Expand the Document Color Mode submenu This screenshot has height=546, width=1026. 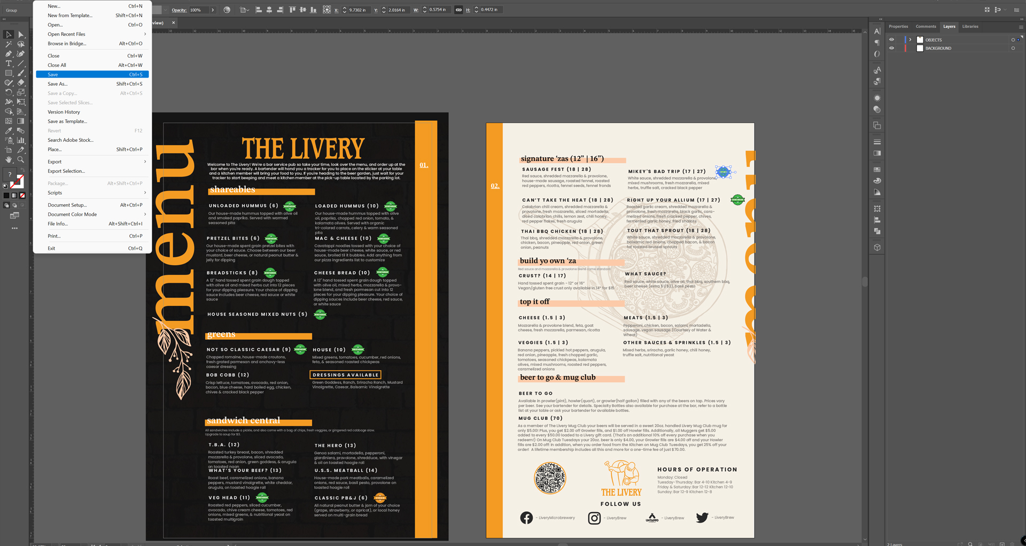[144, 214]
